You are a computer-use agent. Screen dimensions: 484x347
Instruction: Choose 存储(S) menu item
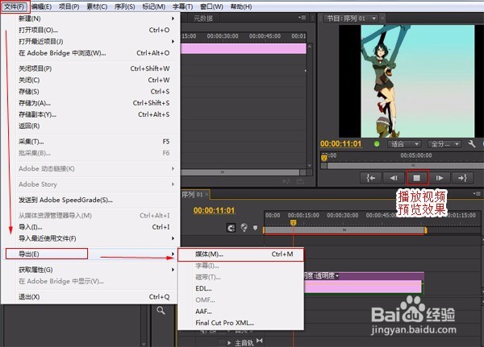point(90,92)
